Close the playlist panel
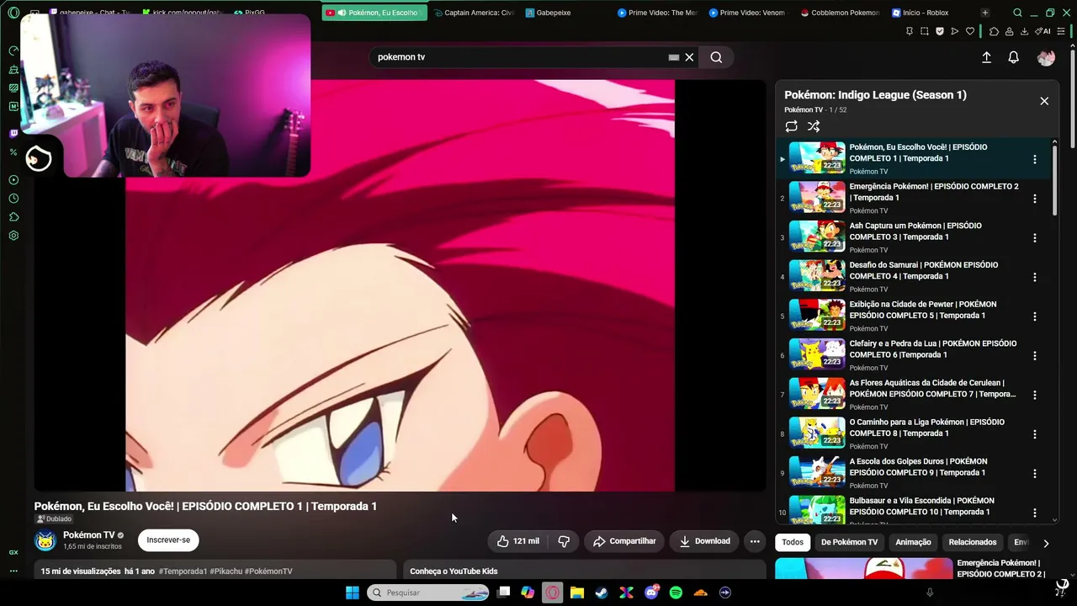Image resolution: width=1077 pixels, height=606 pixels. point(1044,101)
